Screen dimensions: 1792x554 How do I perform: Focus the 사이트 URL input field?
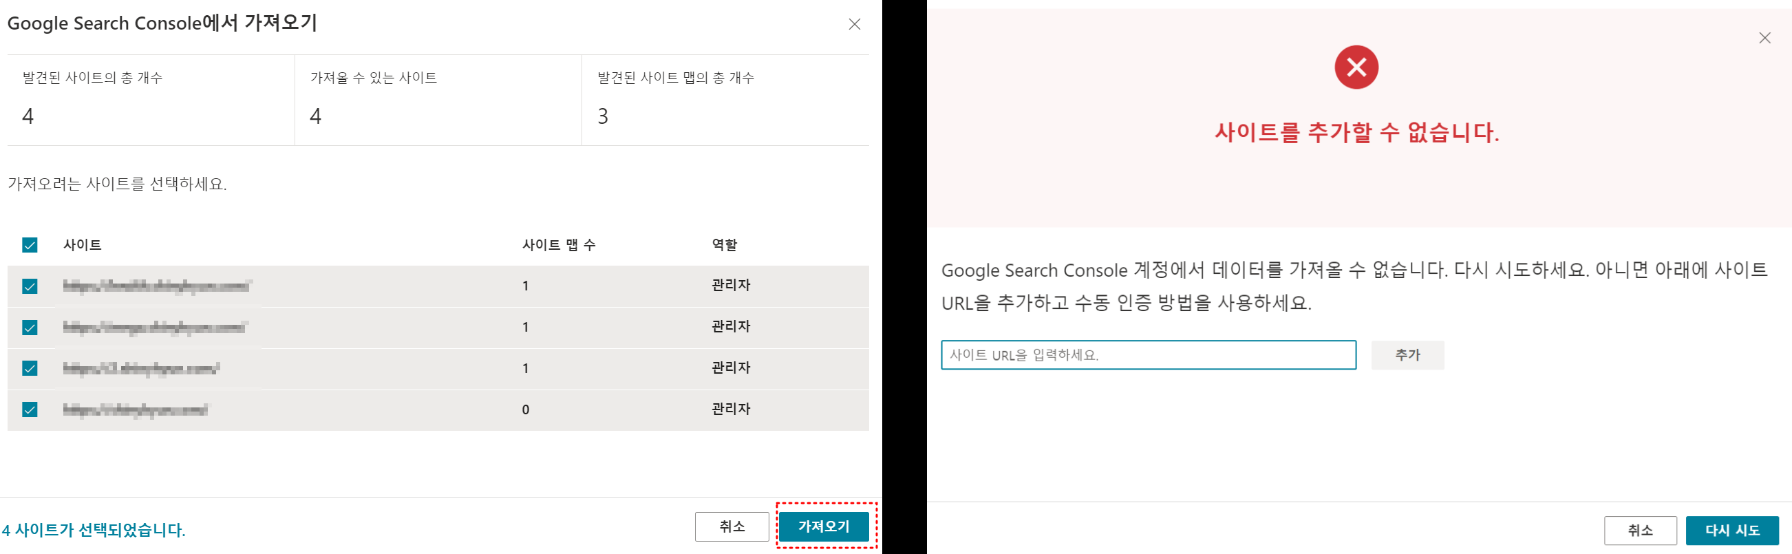(1149, 355)
